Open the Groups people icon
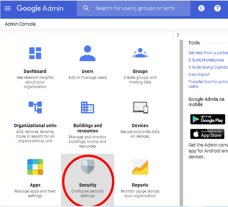 point(140,53)
